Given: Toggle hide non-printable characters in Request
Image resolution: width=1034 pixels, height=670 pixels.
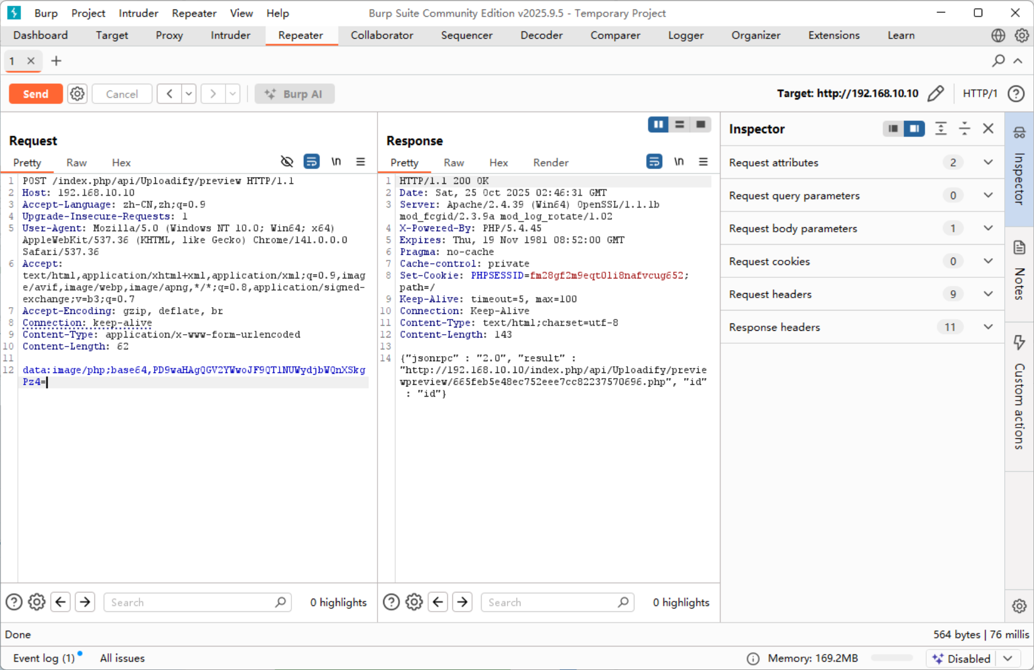Looking at the screenshot, I should tap(287, 162).
